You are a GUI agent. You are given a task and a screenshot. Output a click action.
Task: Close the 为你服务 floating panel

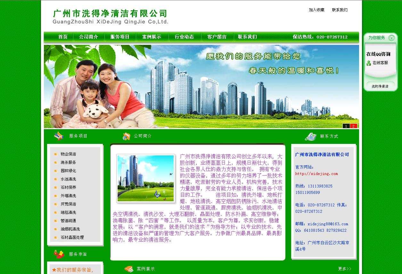click(391, 38)
